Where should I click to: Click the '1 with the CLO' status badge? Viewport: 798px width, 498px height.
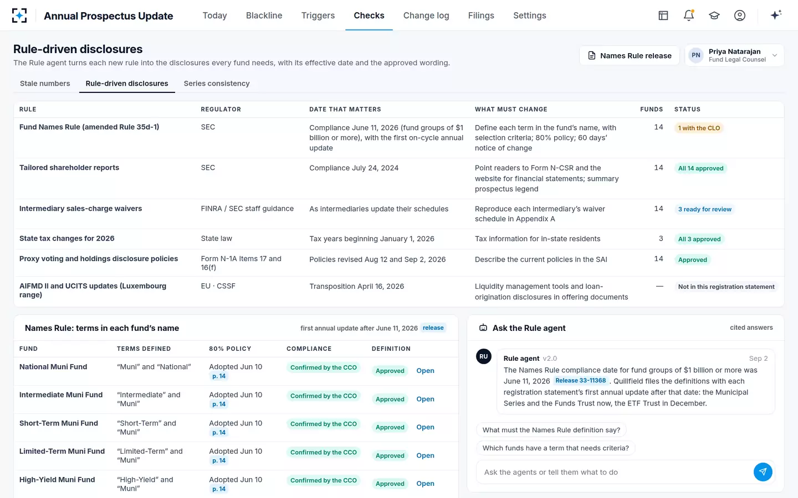[x=699, y=128]
